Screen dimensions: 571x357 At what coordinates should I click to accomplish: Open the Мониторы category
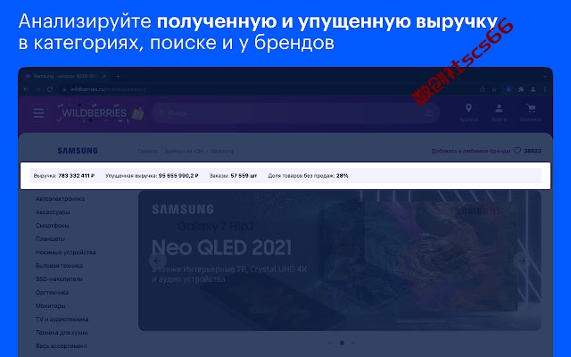[x=50, y=305]
